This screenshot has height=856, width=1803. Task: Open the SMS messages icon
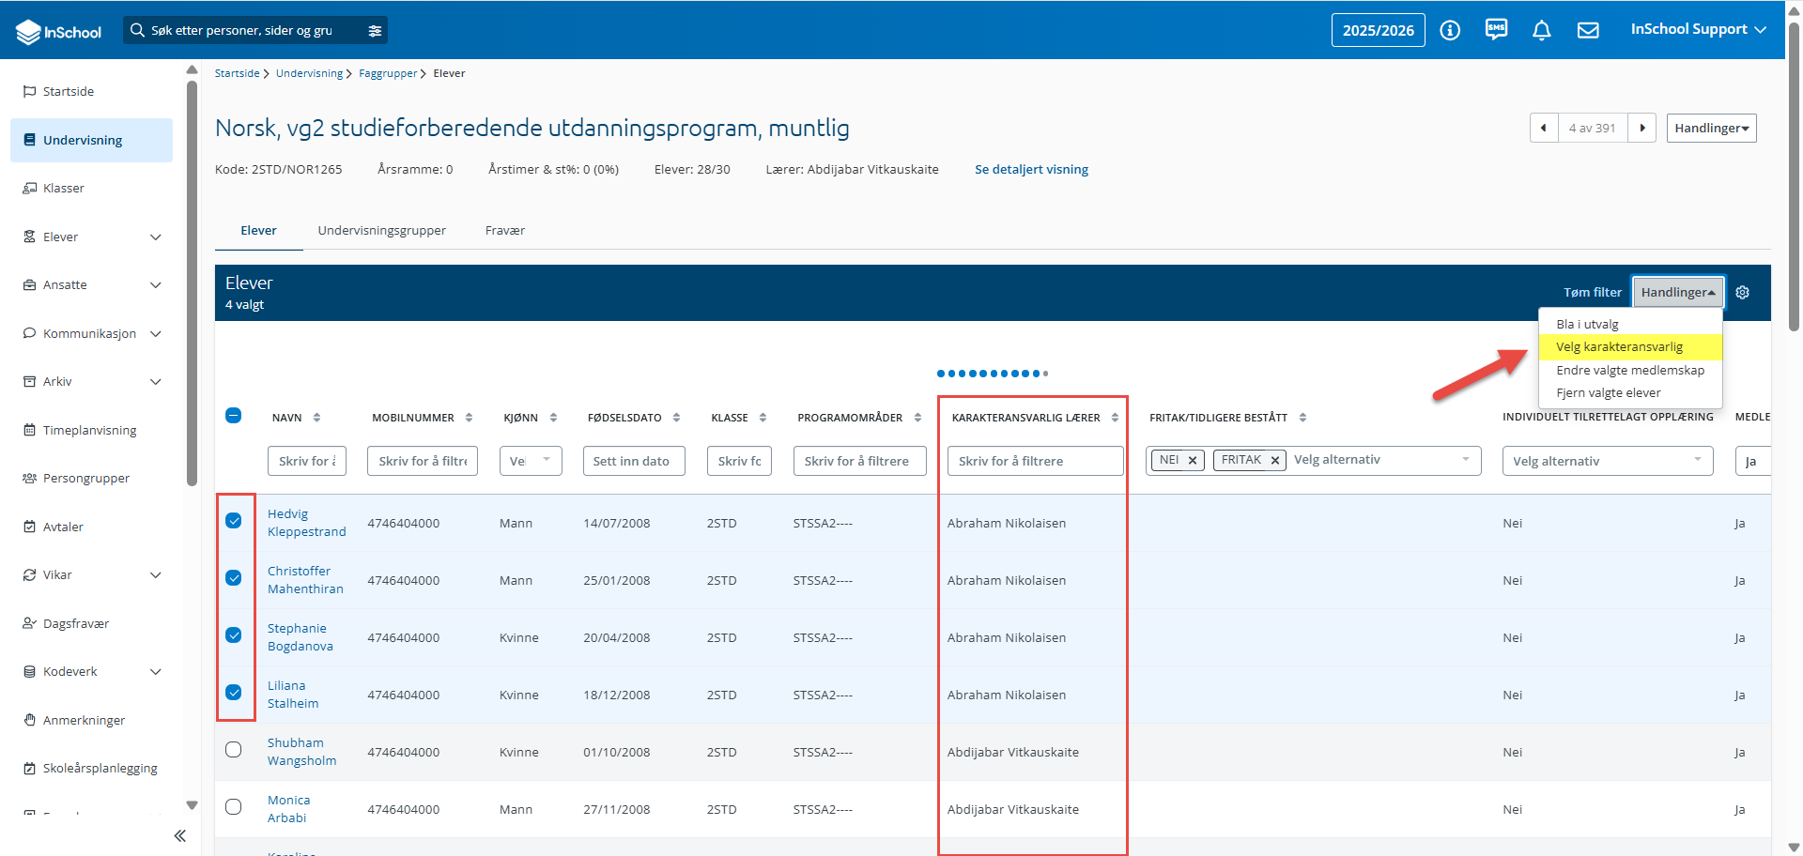pos(1496,30)
